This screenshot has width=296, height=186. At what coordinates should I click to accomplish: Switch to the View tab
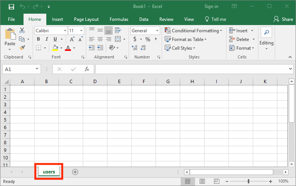pos(189,19)
